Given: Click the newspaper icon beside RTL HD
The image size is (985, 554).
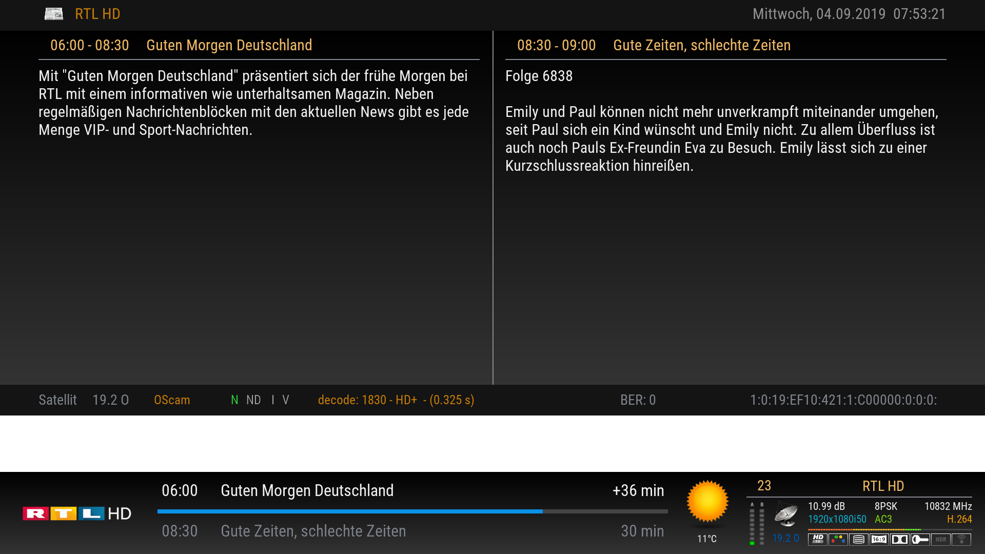Looking at the screenshot, I should (54, 14).
